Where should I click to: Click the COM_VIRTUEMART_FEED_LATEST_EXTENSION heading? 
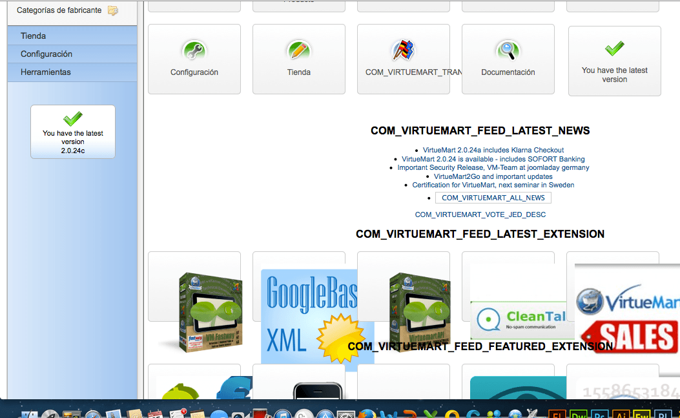(480, 234)
